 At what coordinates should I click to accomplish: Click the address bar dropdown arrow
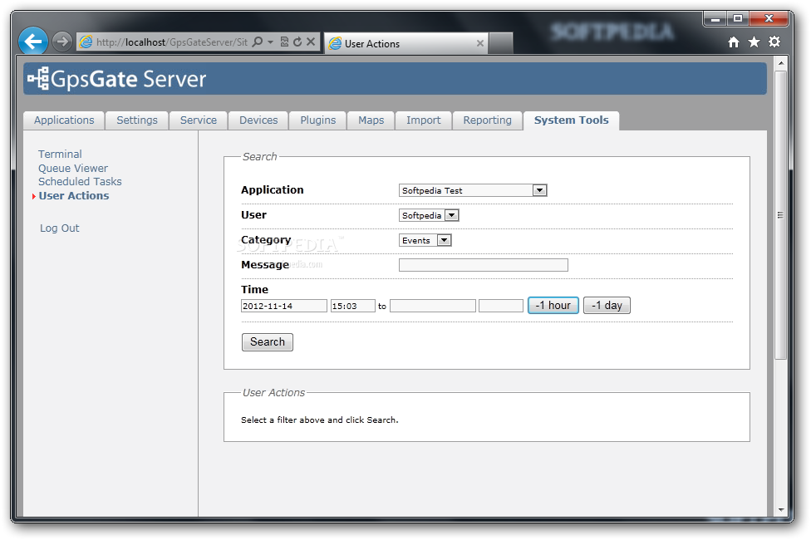pos(271,42)
